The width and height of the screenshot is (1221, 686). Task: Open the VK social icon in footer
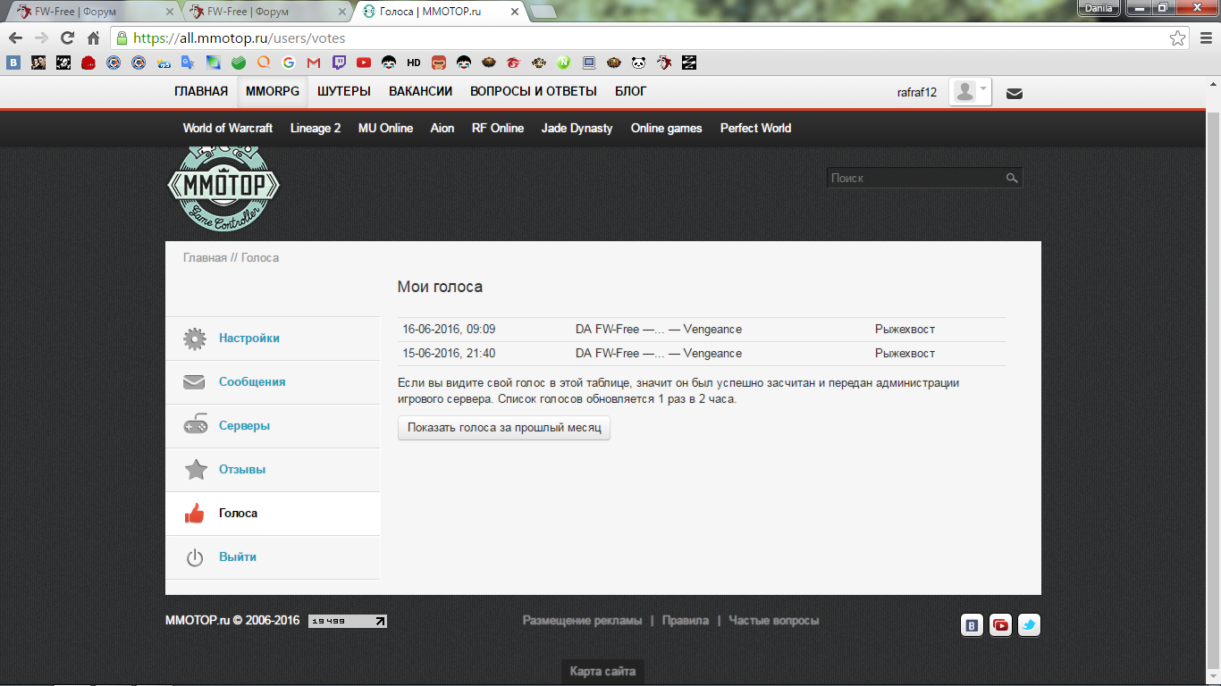pos(972,625)
